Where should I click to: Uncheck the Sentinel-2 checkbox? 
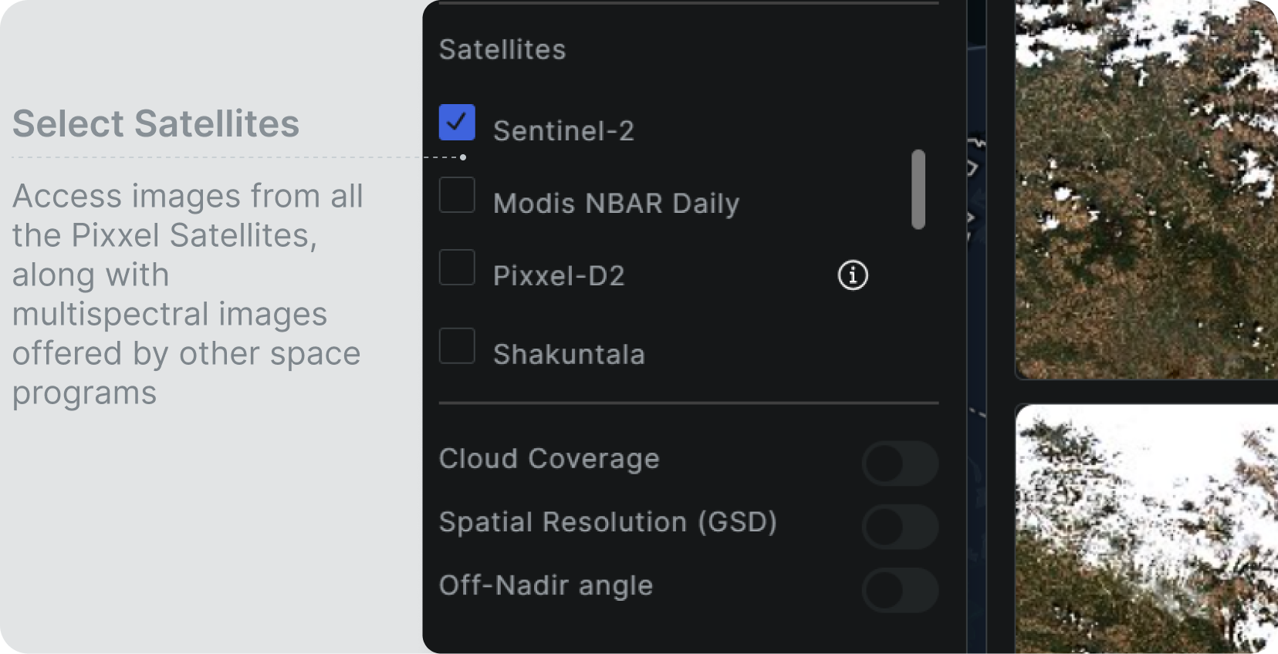click(x=457, y=123)
